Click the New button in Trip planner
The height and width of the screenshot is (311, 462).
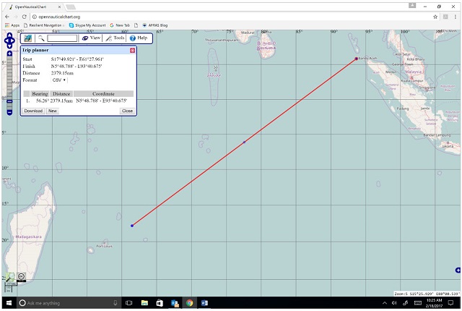point(53,111)
